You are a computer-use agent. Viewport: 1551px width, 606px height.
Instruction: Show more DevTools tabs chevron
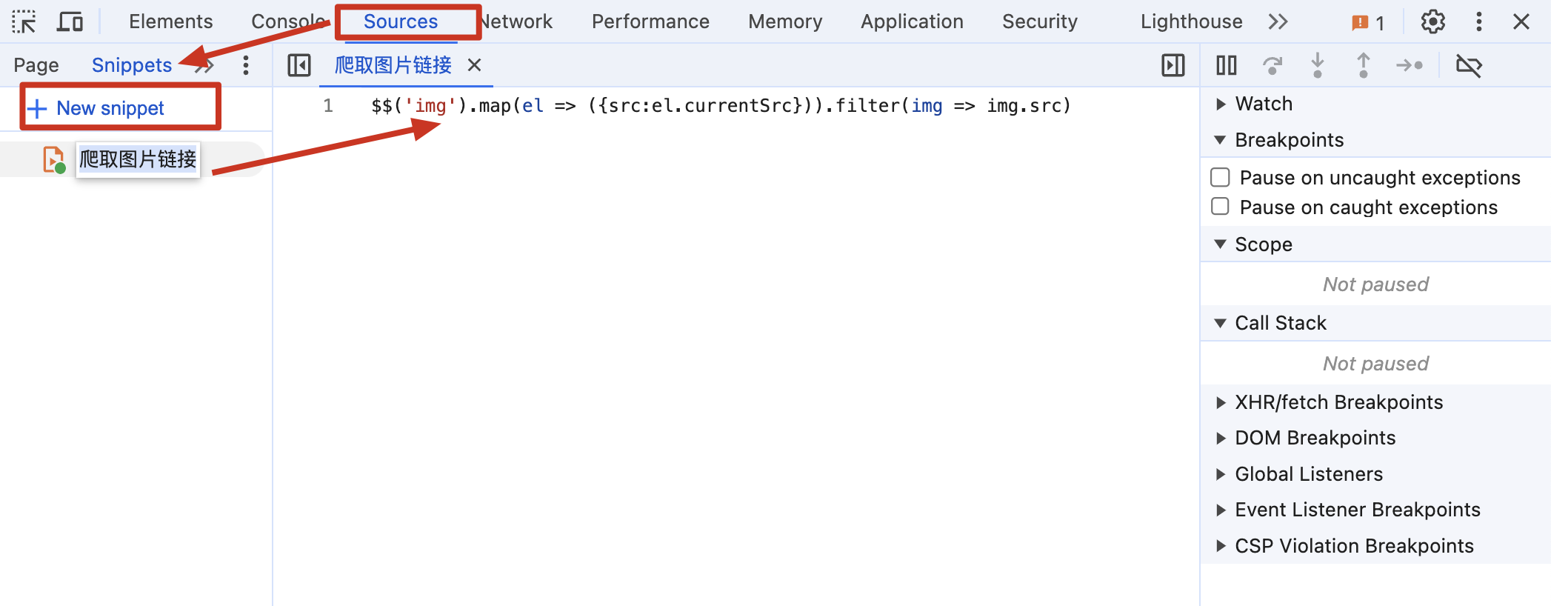1278,22
